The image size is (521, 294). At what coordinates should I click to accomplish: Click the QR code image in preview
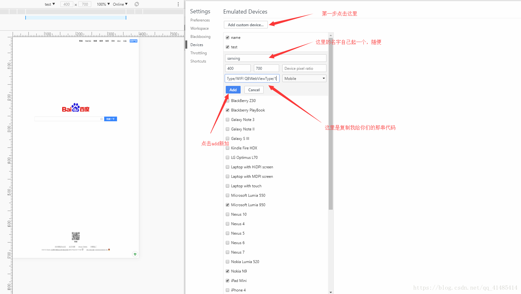(76, 236)
